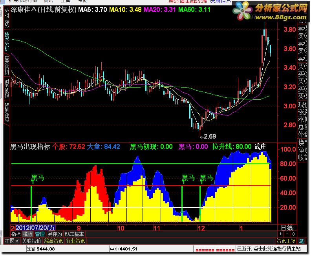Click the 0 reset button
311x256 pixels.
[294, 234]
